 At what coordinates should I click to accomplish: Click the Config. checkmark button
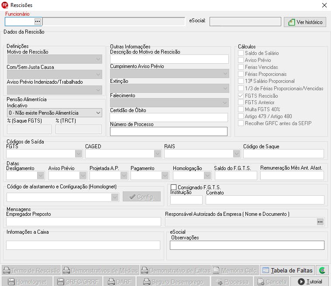(x=142, y=197)
